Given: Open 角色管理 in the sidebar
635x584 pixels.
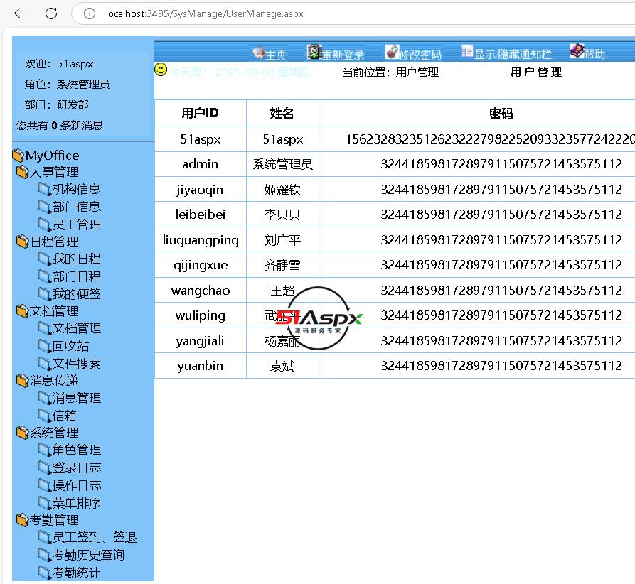Looking at the screenshot, I should tap(76, 450).
